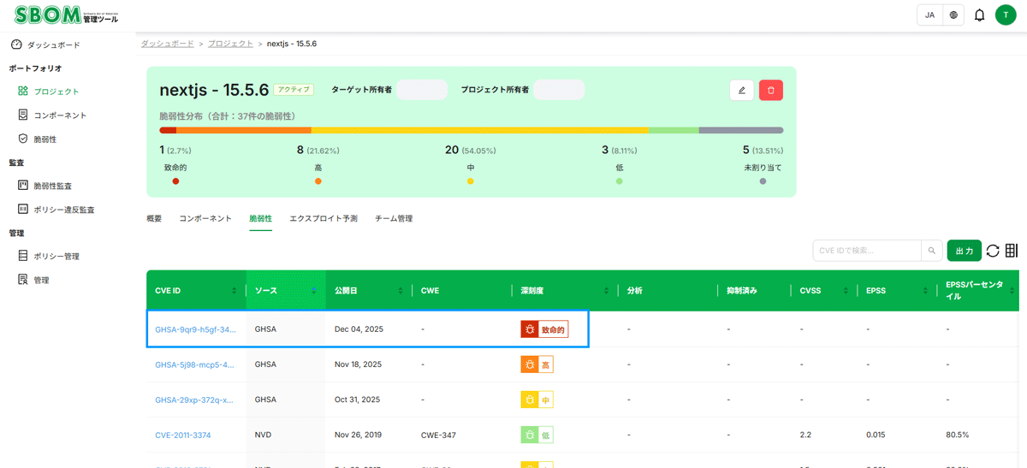
Task: Sort table by 公開日 column
Action: [368, 291]
